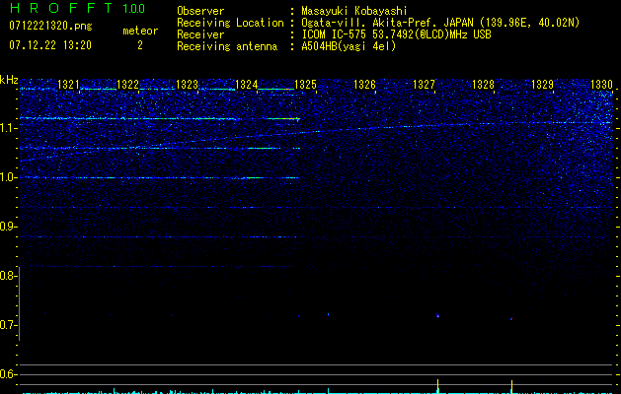Viewport: 621px width, 394px height.
Task: Click the meteor count value 2
Action: point(140,45)
